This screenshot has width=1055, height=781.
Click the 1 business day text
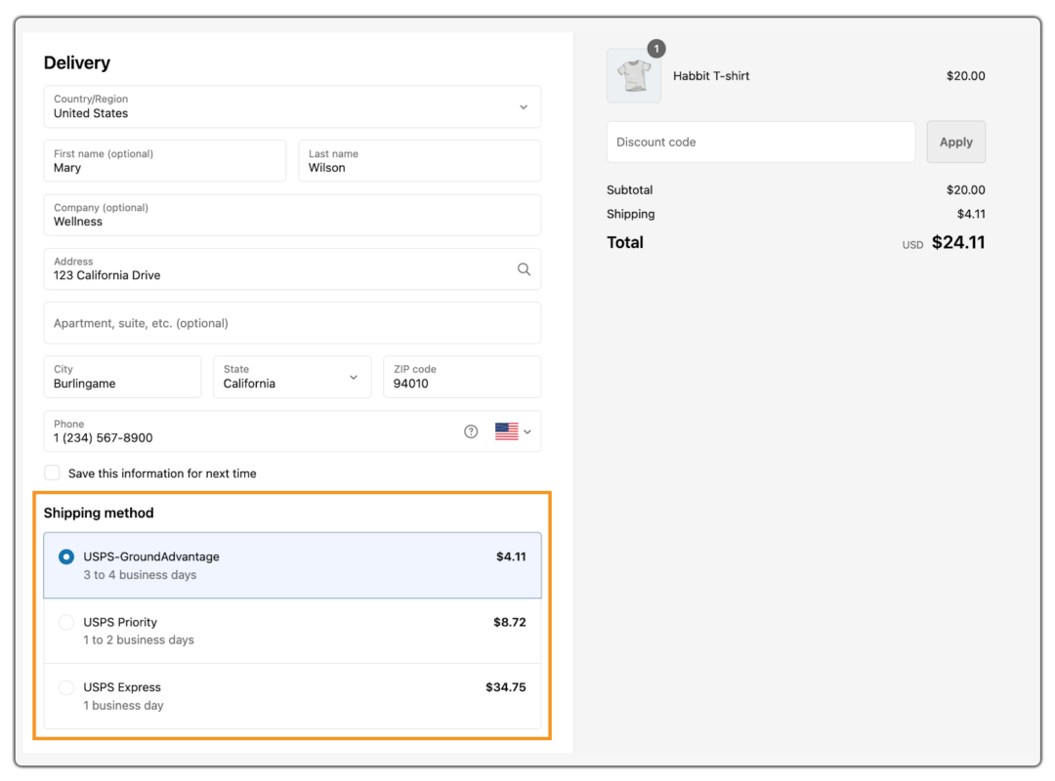coord(124,705)
